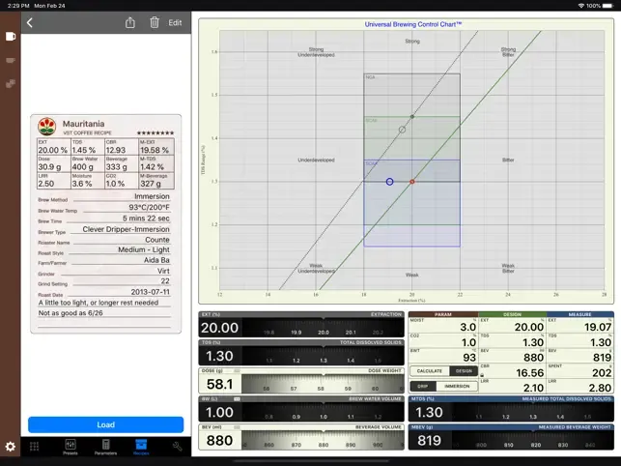Select the MOIST 3.0 parameter cell
621x466 pixels.
(x=443, y=325)
